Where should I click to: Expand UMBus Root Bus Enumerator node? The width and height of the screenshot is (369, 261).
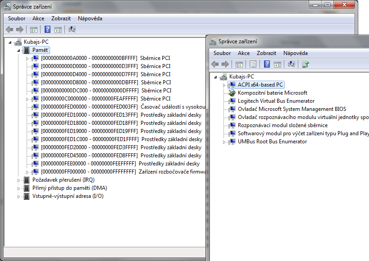(224, 142)
